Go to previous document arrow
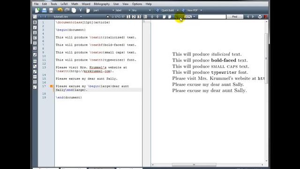Viewport: 300px width, 169px height. point(41,17)
